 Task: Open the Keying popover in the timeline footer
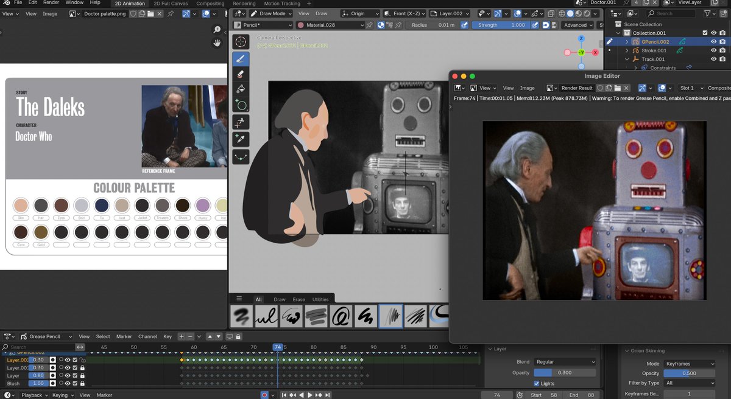click(x=62, y=395)
